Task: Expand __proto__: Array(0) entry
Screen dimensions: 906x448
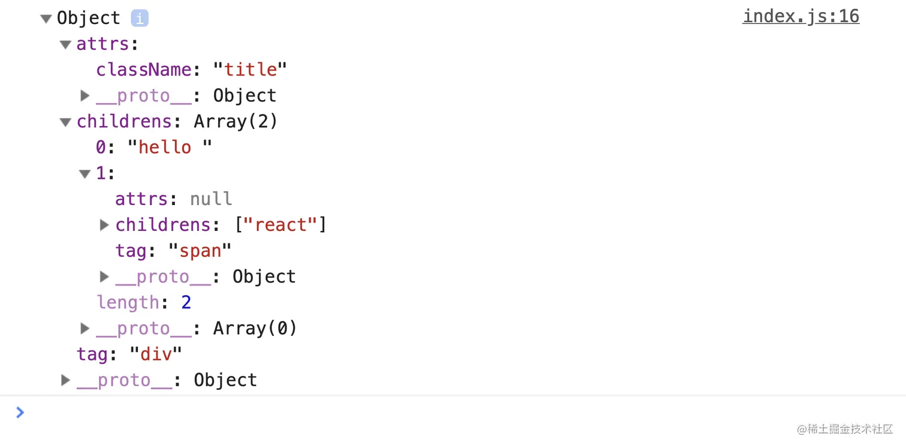Action: 85,328
